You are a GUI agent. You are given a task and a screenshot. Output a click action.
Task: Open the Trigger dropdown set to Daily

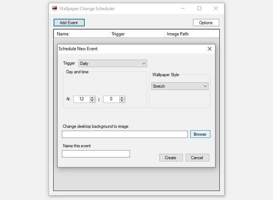tap(113, 64)
